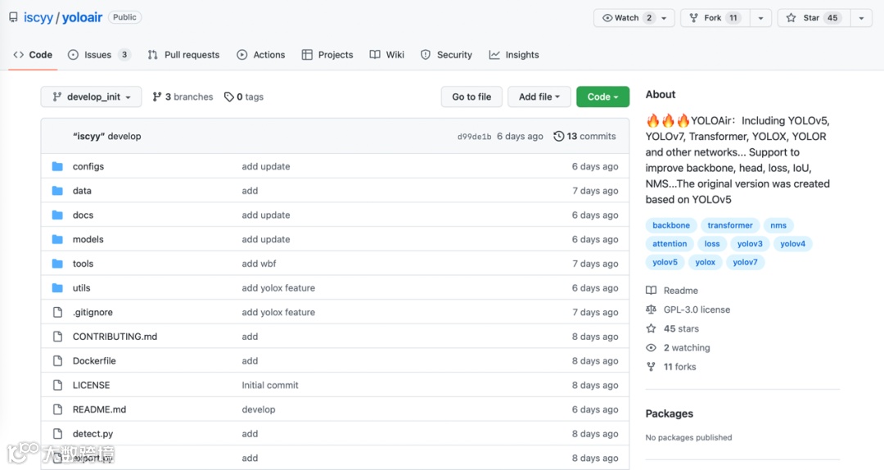Viewport: 884px width, 470px height.
Task: Select the transformer topic tag
Action: click(x=730, y=225)
